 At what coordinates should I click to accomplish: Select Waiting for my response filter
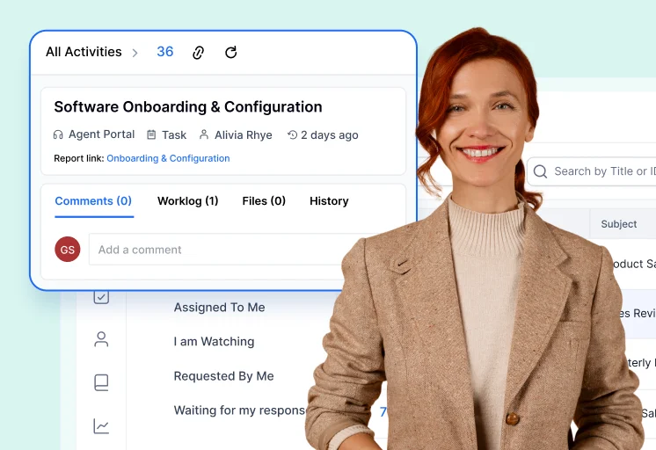(x=240, y=410)
